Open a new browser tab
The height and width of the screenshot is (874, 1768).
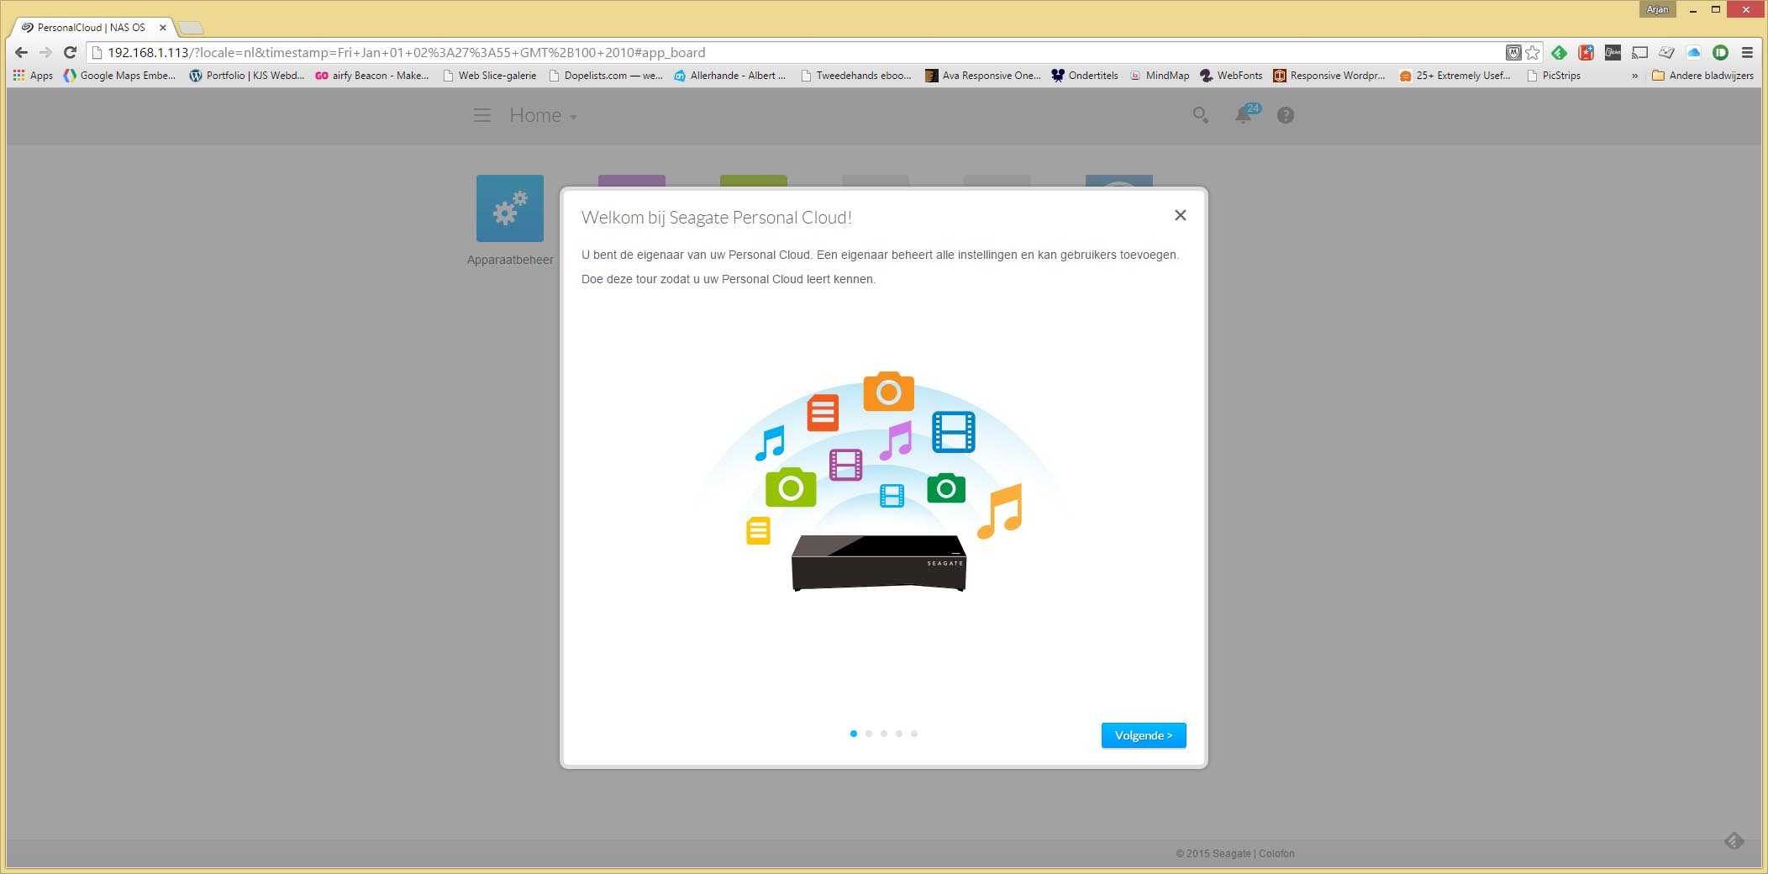pyautogui.click(x=191, y=29)
